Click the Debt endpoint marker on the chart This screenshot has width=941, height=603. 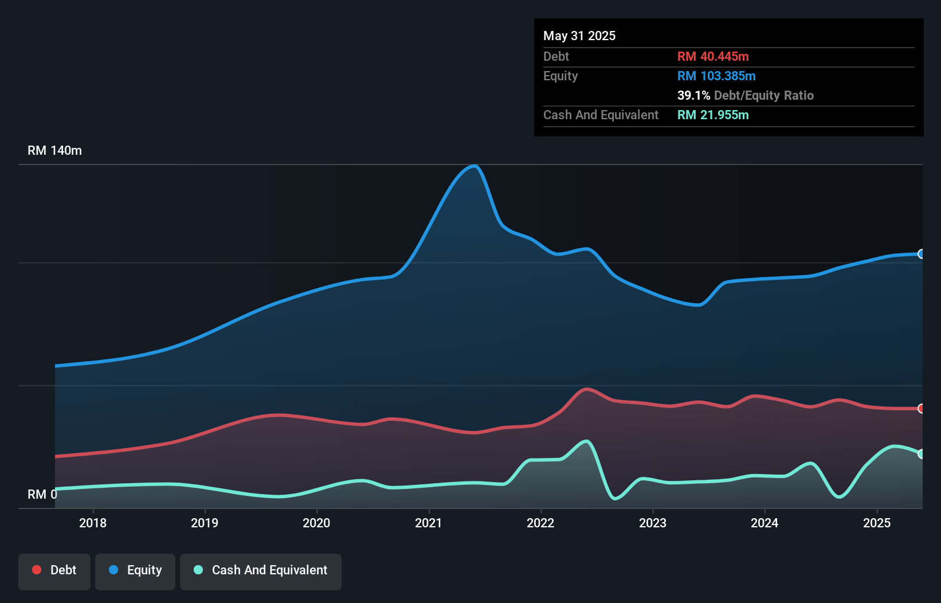(920, 409)
